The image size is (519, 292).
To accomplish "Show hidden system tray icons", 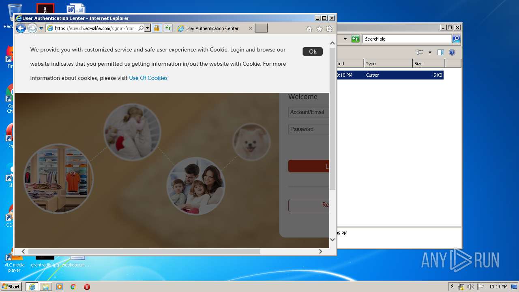I will [452, 287].
